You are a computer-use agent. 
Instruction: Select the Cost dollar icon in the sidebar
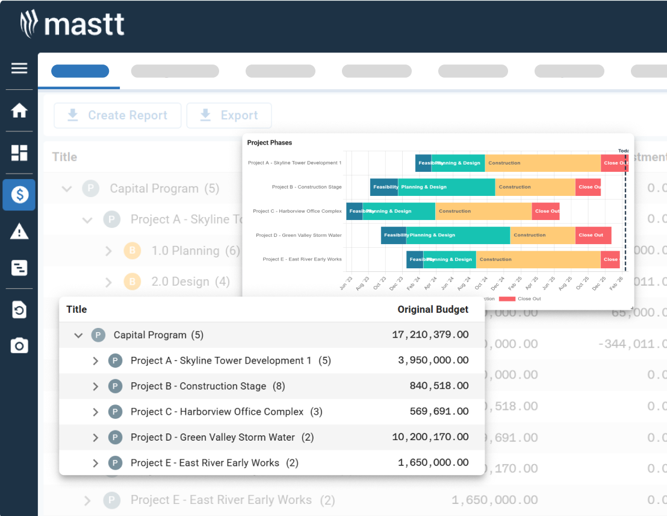(19, 195)
